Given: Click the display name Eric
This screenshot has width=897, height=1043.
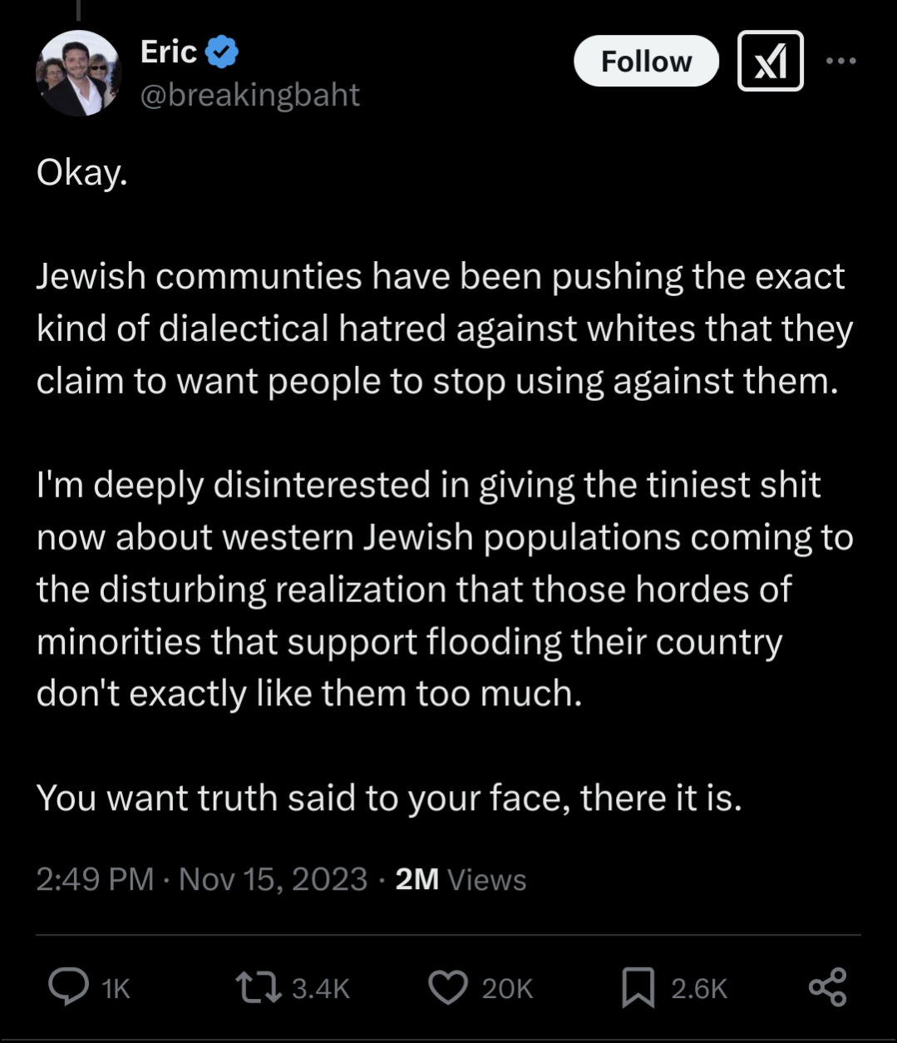Looking at the screenshot, I should [168, 52].
